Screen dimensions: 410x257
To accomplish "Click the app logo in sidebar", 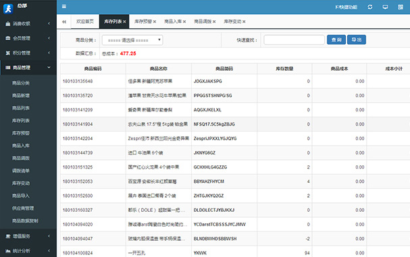I will [8, 9].
